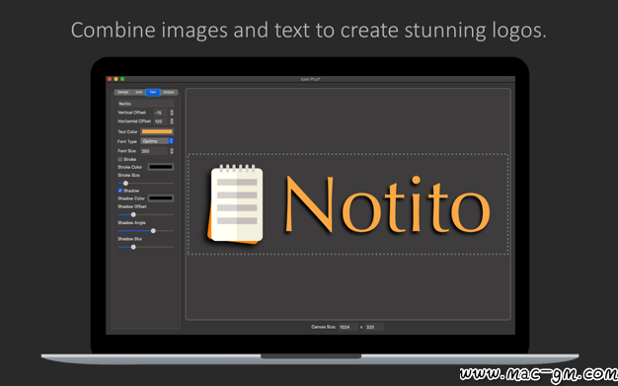Click the Vertical Offset value field
The width and height of the screenshot is (618, 386).
(161, 113)
